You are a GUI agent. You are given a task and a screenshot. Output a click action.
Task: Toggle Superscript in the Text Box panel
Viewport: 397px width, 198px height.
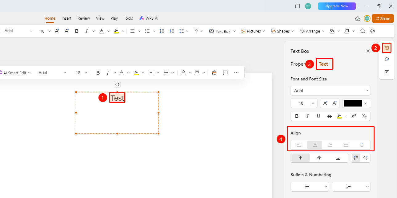pos(354,116)
